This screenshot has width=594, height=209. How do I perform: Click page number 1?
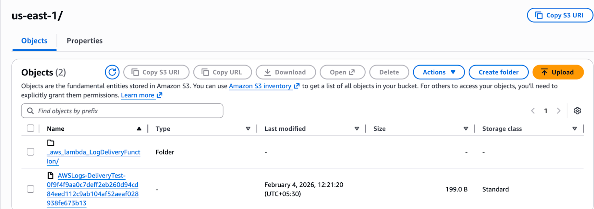tap(546, 111)
